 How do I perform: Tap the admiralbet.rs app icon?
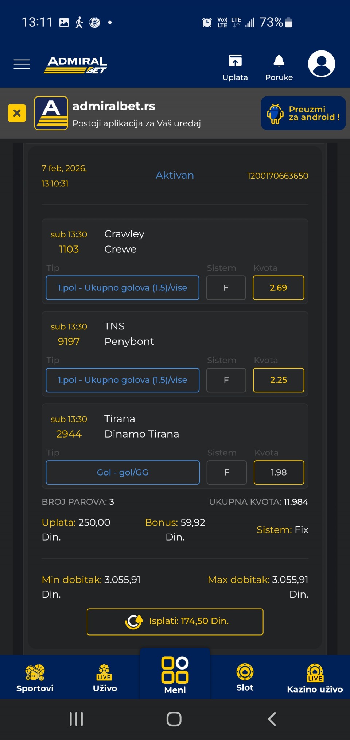51,113
